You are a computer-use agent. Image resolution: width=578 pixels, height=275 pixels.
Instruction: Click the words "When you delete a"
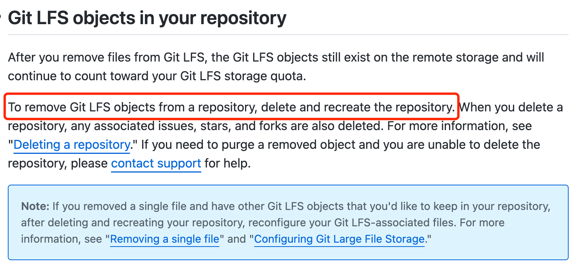(x=511, y=107)
